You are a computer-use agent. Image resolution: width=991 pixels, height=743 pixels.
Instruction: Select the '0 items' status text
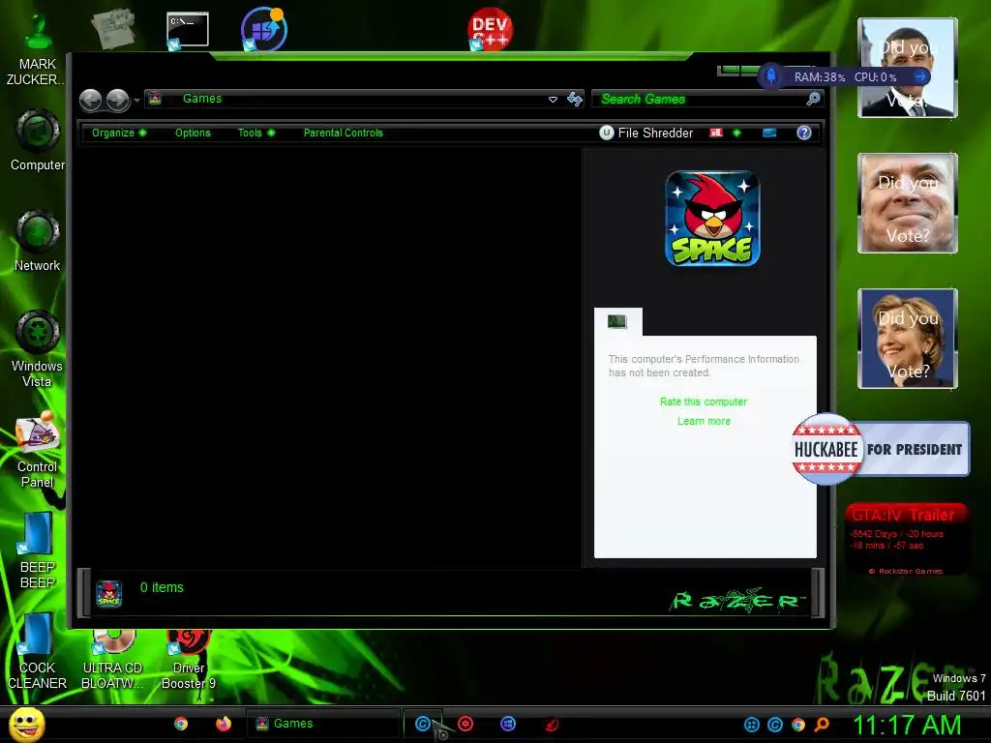[x=162, y=587]
